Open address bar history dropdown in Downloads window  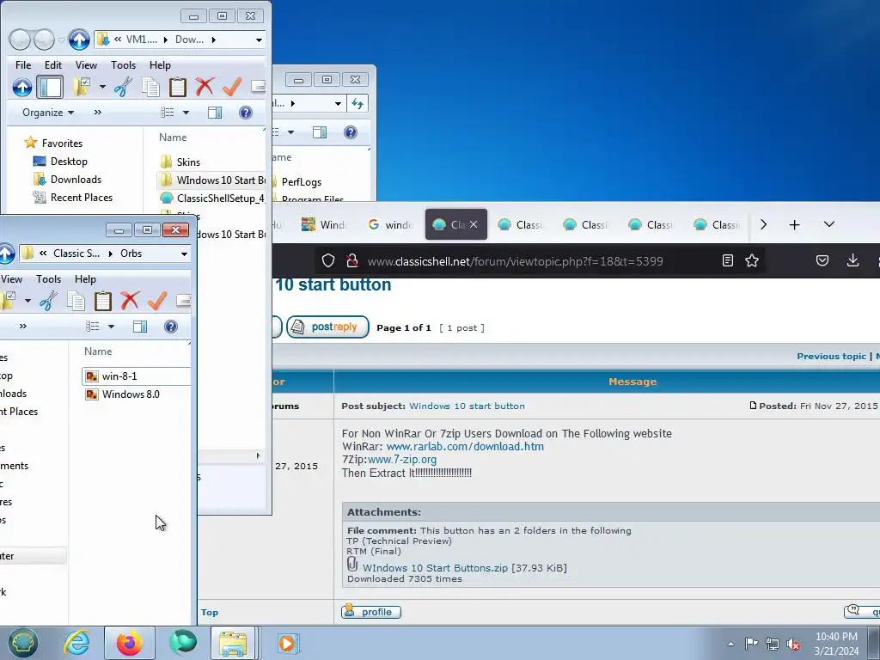(x=259, y=40)
